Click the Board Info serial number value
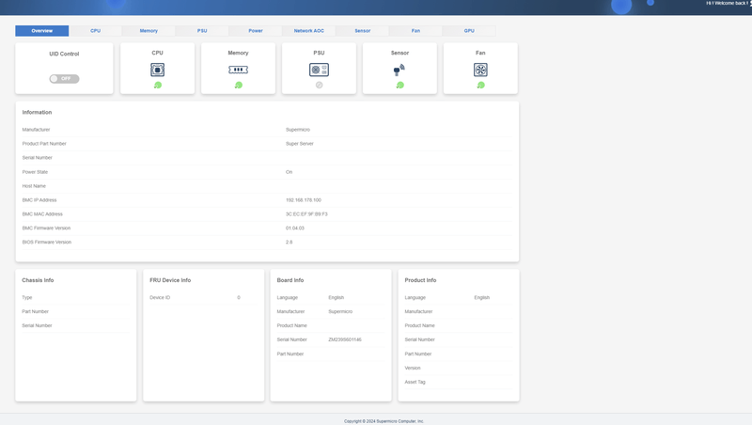 (345, 339)
